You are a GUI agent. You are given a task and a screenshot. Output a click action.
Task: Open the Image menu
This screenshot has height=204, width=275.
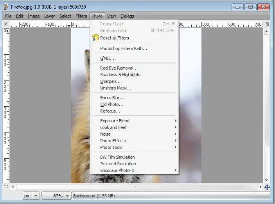[34, 16]
